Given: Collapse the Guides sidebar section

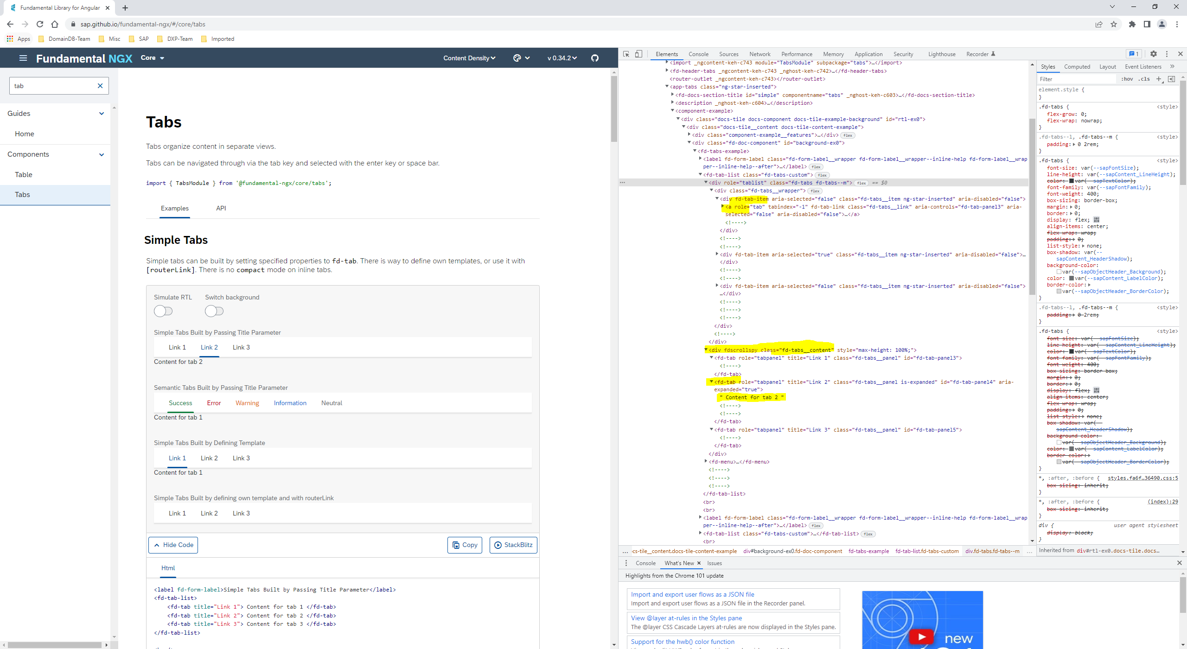Looking at the screenshot, I should click(x=102, y=114).
